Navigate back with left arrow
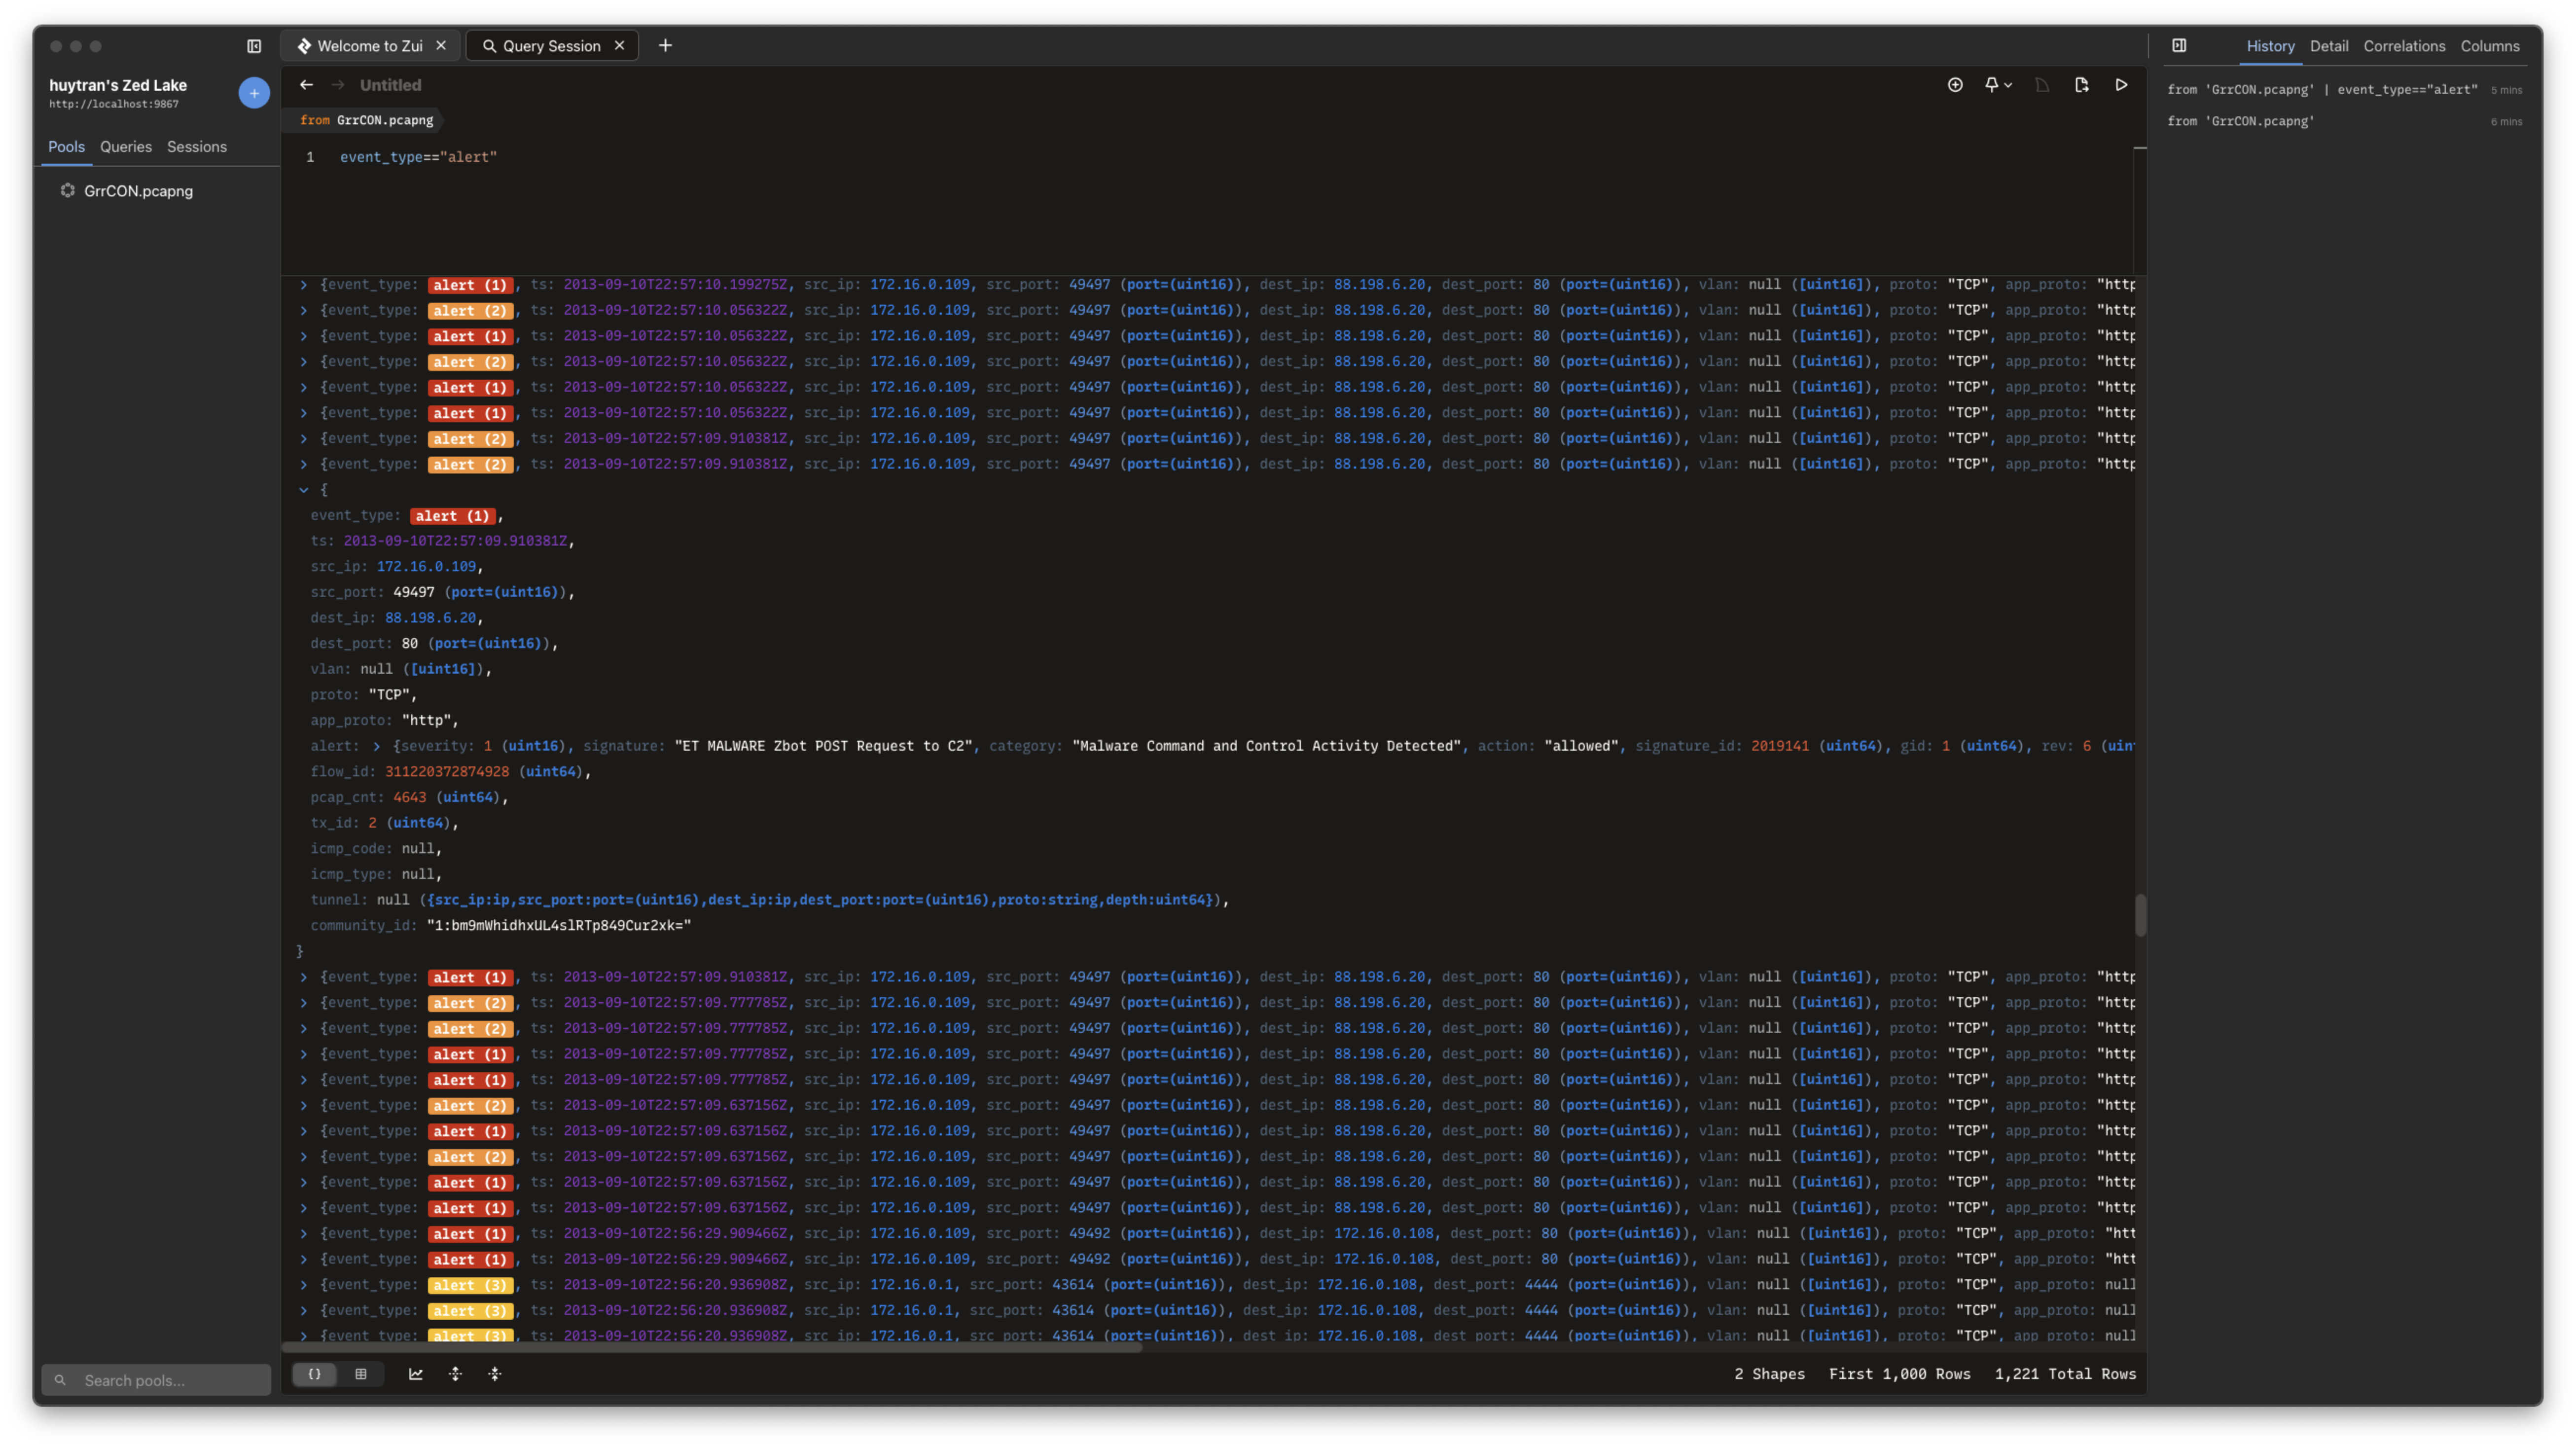Screen dimensions: 2576x1447 307,85
